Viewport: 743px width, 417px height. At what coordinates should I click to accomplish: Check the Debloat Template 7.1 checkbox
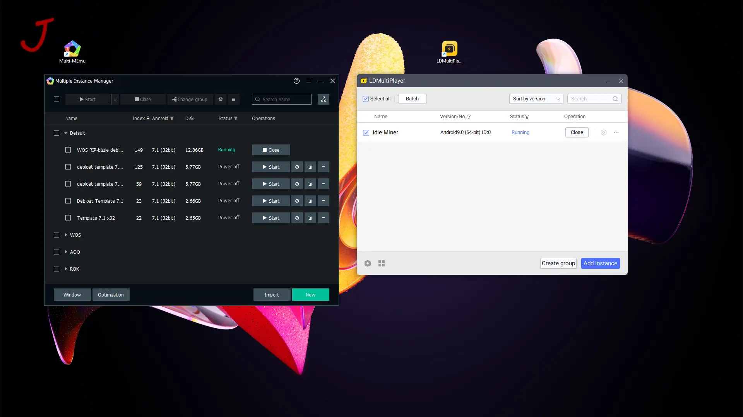tap(68, 201)
